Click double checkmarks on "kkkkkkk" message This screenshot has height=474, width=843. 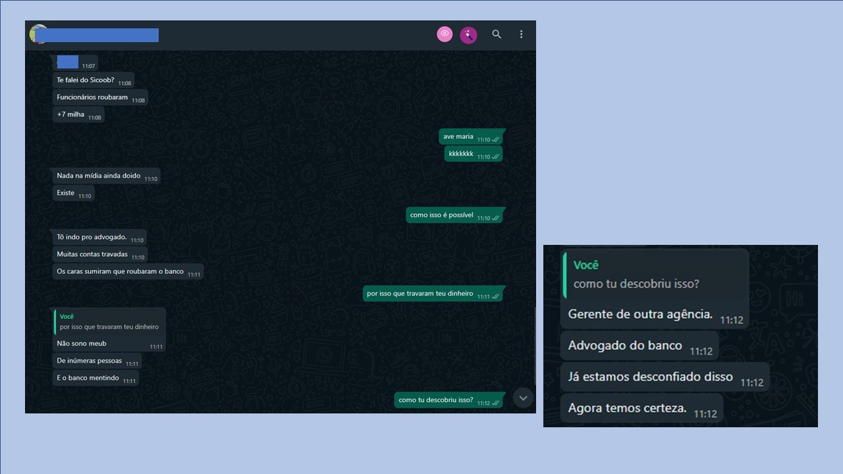pyautogui.click(x=495, y=157)
